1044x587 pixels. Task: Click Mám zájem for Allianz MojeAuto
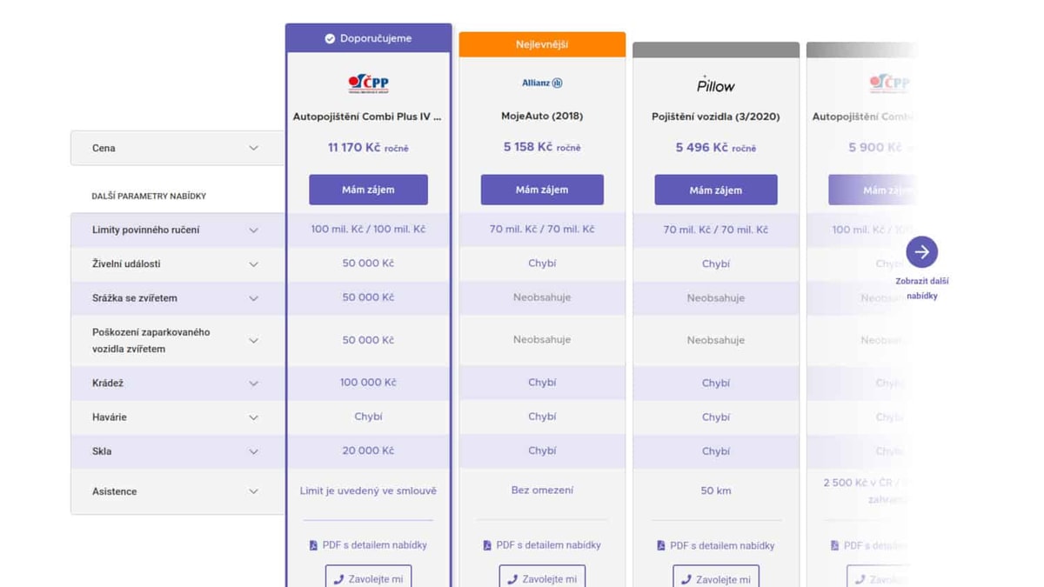pyautogui.click(x=542, y=190)
